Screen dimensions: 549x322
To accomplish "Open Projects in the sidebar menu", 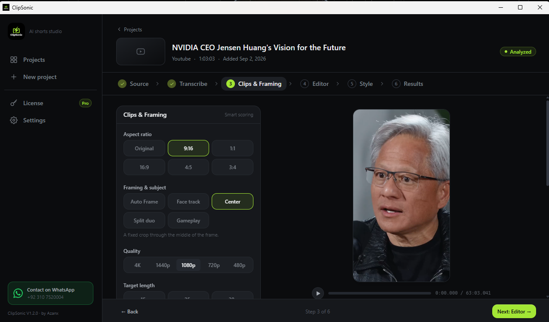I will point(51,60).
